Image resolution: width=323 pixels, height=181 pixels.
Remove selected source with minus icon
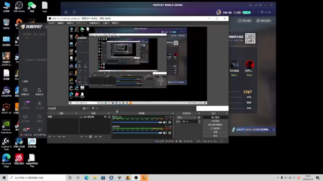(x=86, y=136)
